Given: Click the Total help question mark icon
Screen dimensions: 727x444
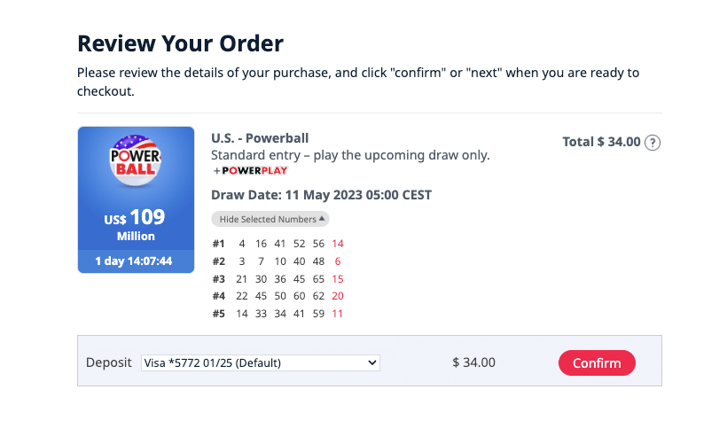Looking at the screenshot, I should [x=653, y=142].
